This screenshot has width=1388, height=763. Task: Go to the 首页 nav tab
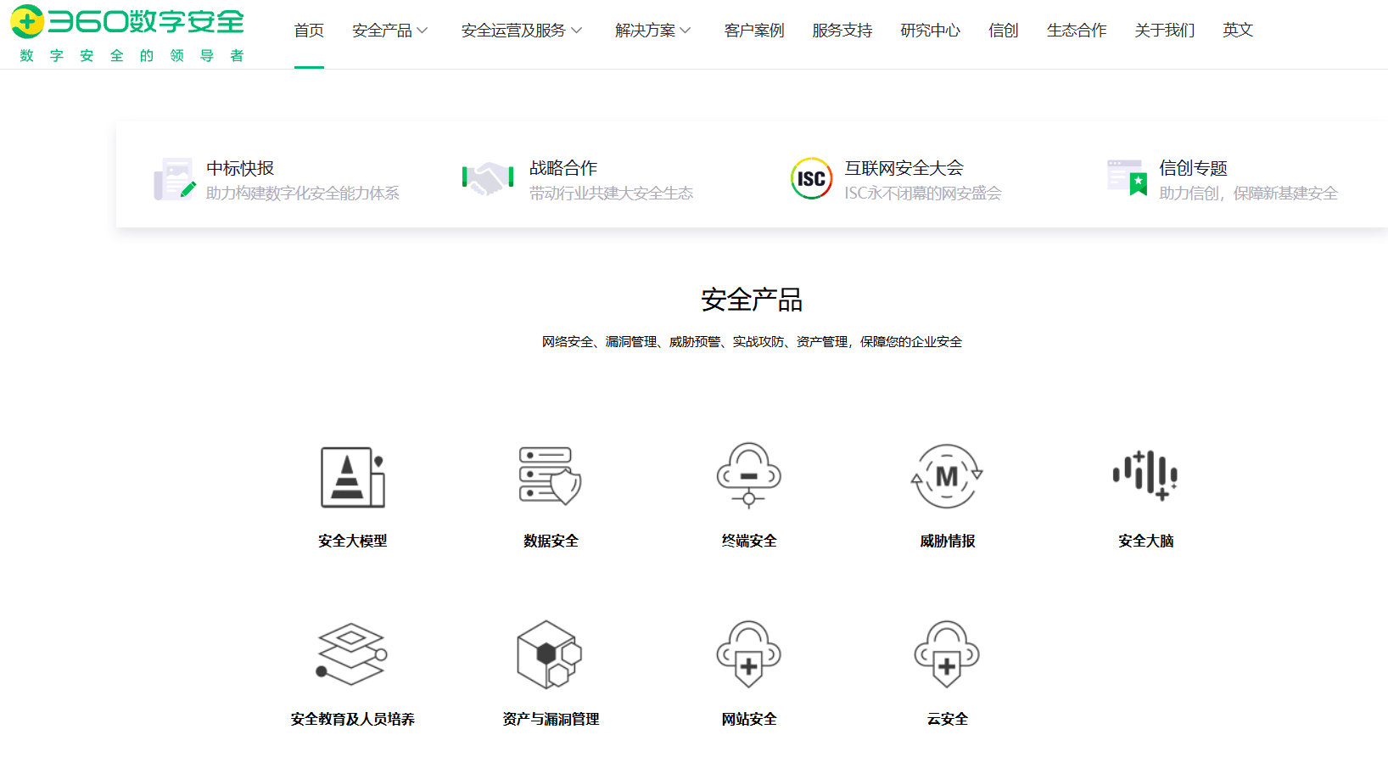click(309, 31)
